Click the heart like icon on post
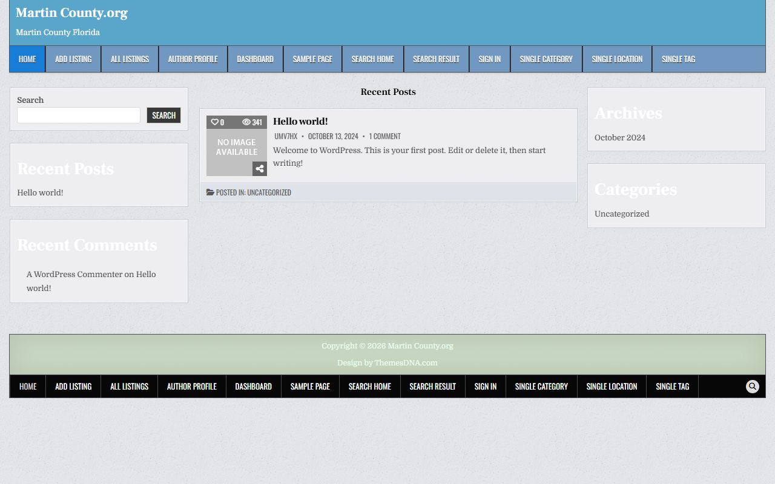 coord(214,122)
